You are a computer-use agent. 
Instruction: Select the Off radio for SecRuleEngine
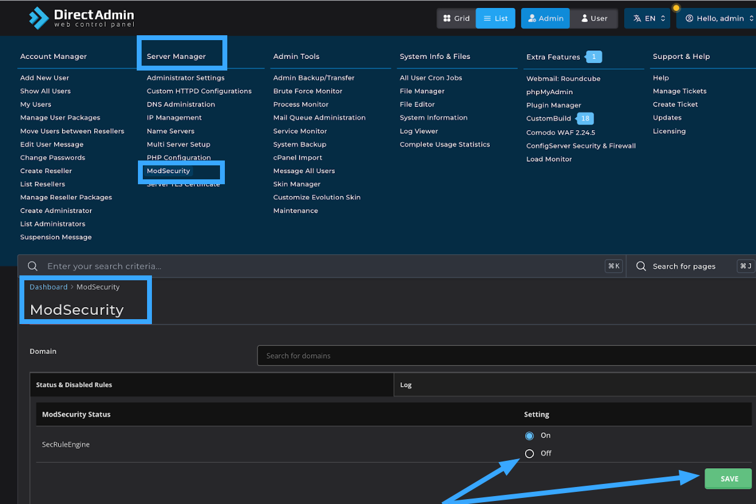[x=529, y=454]
